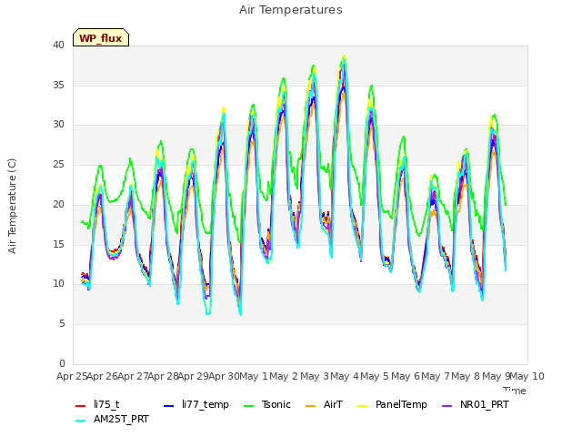Click the May 7 x-axis tick label
Image resolution: width=582 pixels, height=437 pixels.
pos(436,376)
